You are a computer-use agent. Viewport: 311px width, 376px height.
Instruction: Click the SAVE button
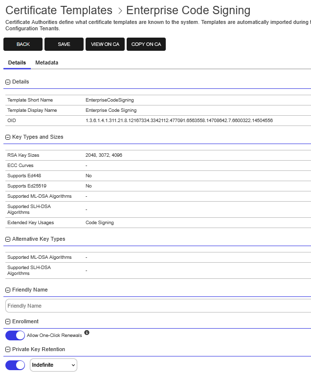pyautogui.click(x=64, y=44)
